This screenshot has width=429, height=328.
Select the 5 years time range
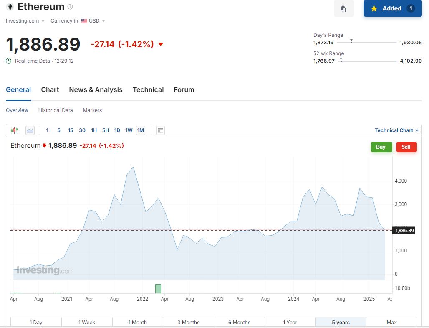coord(341,322)
